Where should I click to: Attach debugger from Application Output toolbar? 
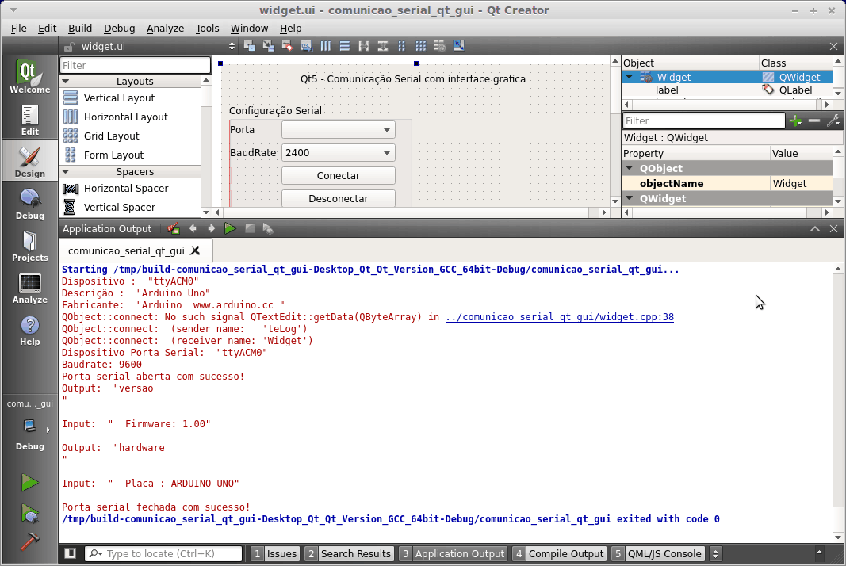click(x=268, y=229)
